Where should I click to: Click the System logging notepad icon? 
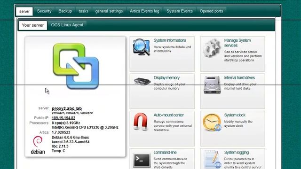pyautogui.click(x=213, y=160)
